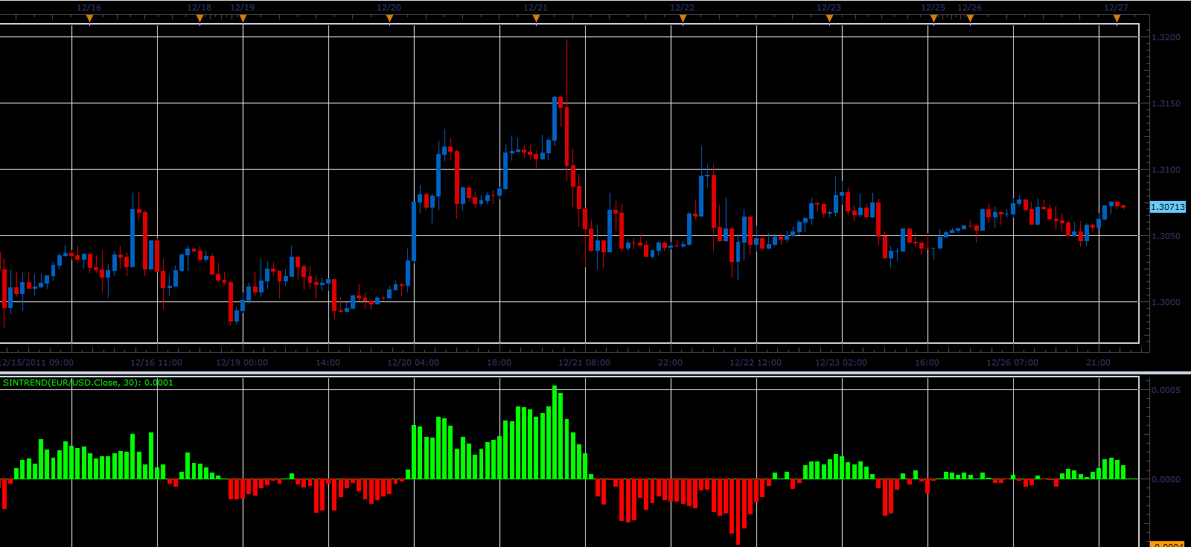Select the 12/19 day marker triangle
The image size is (1191, 547).
243,19
